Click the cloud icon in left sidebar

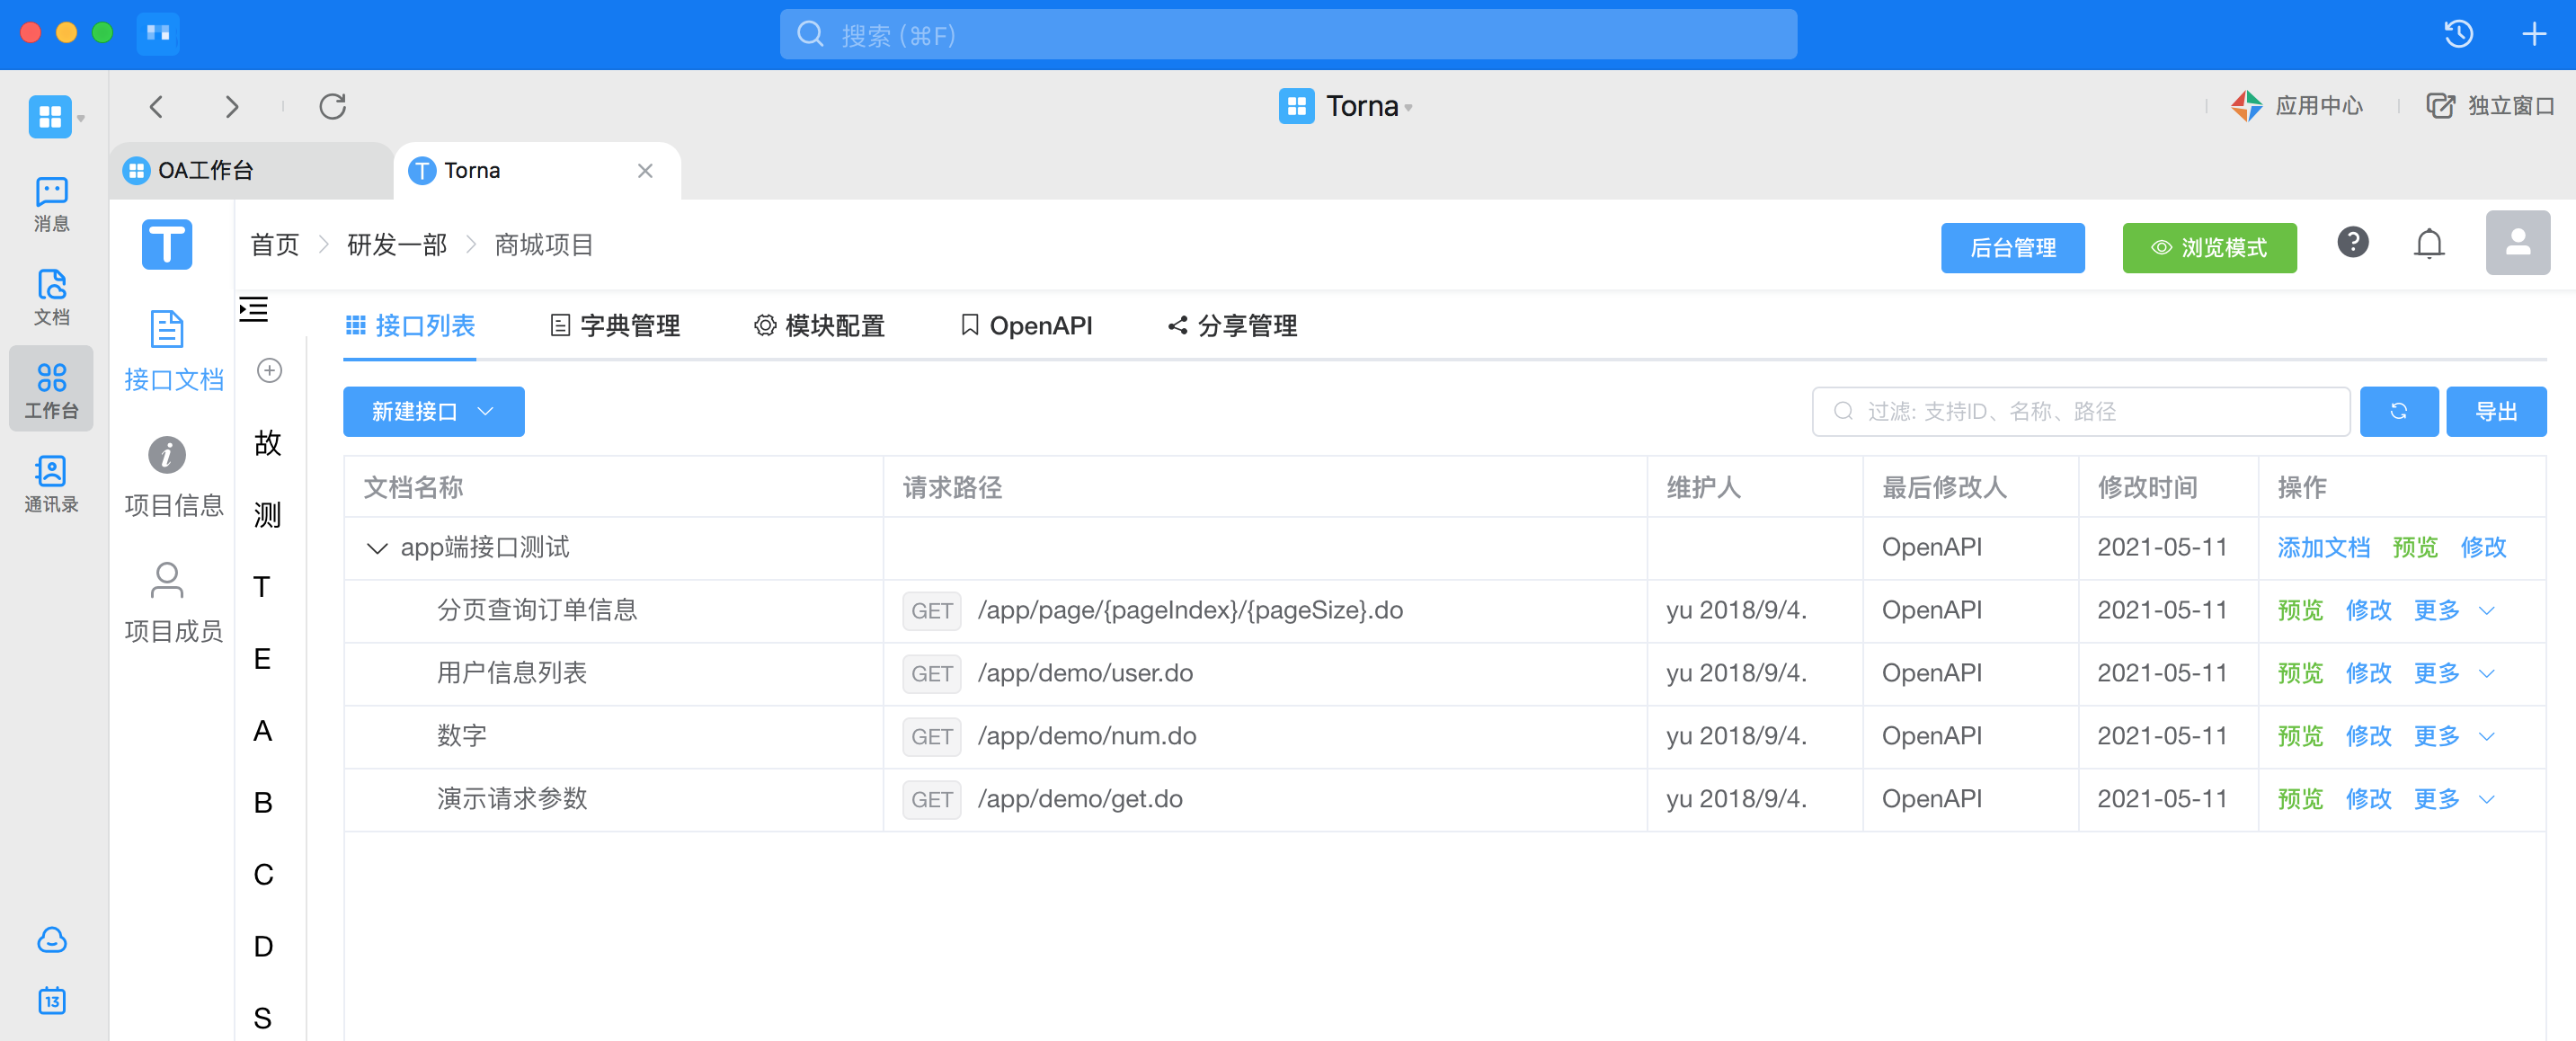click(x=51, y=940)
